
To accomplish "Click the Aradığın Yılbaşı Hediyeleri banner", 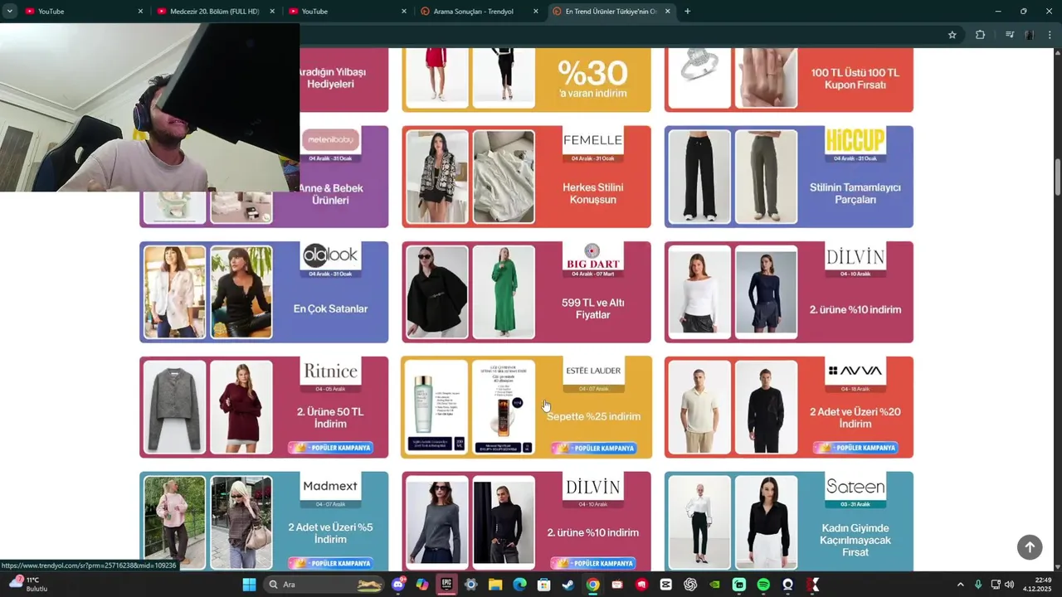I will click(x=343, y=80).
